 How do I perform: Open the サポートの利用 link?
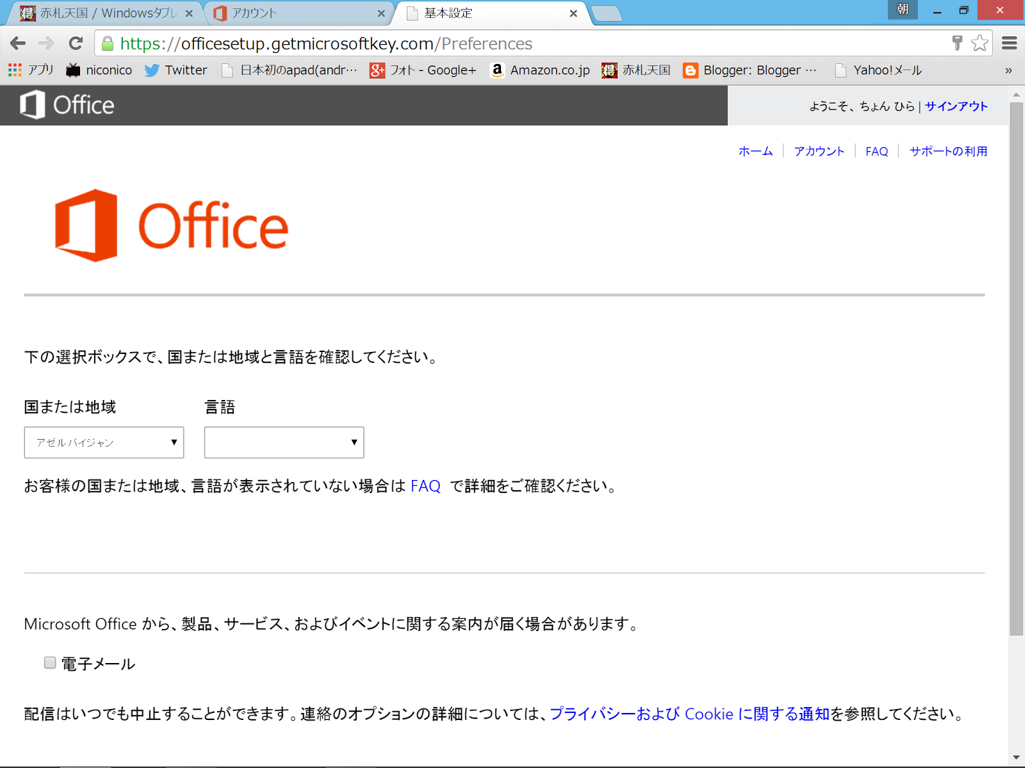point(949,151)
